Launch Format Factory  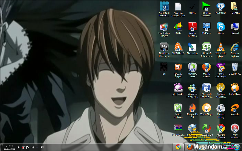(221, 111)
